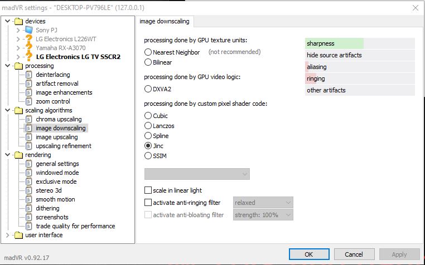Click the Apply button
This screenshot has width=425, height=265.
coord(399,254)
